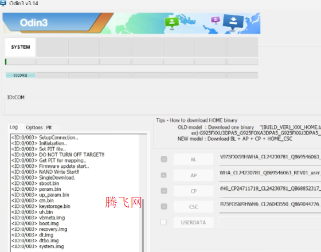Click the green download marker in banner
Viewport: 321px width, 252px height.
[x=172, y=22]
